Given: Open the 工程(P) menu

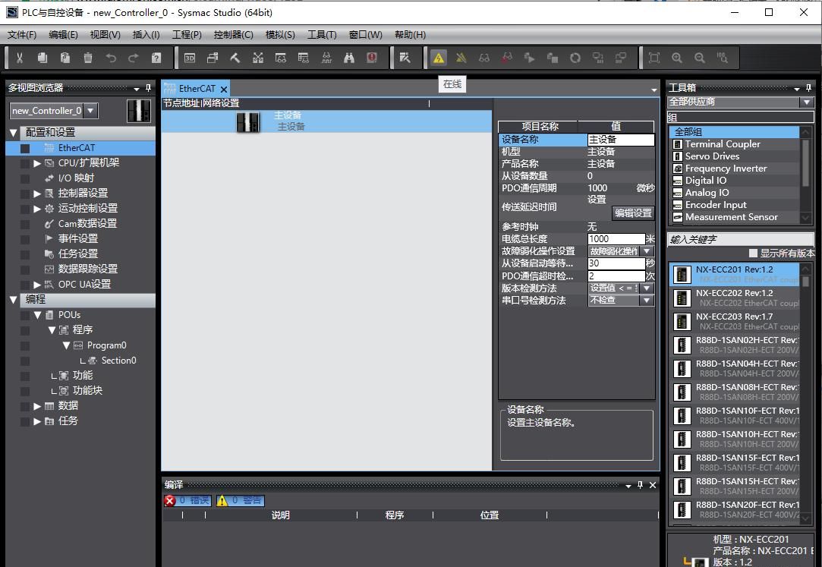Looking at the screenshot, I should tap(187, 34).
